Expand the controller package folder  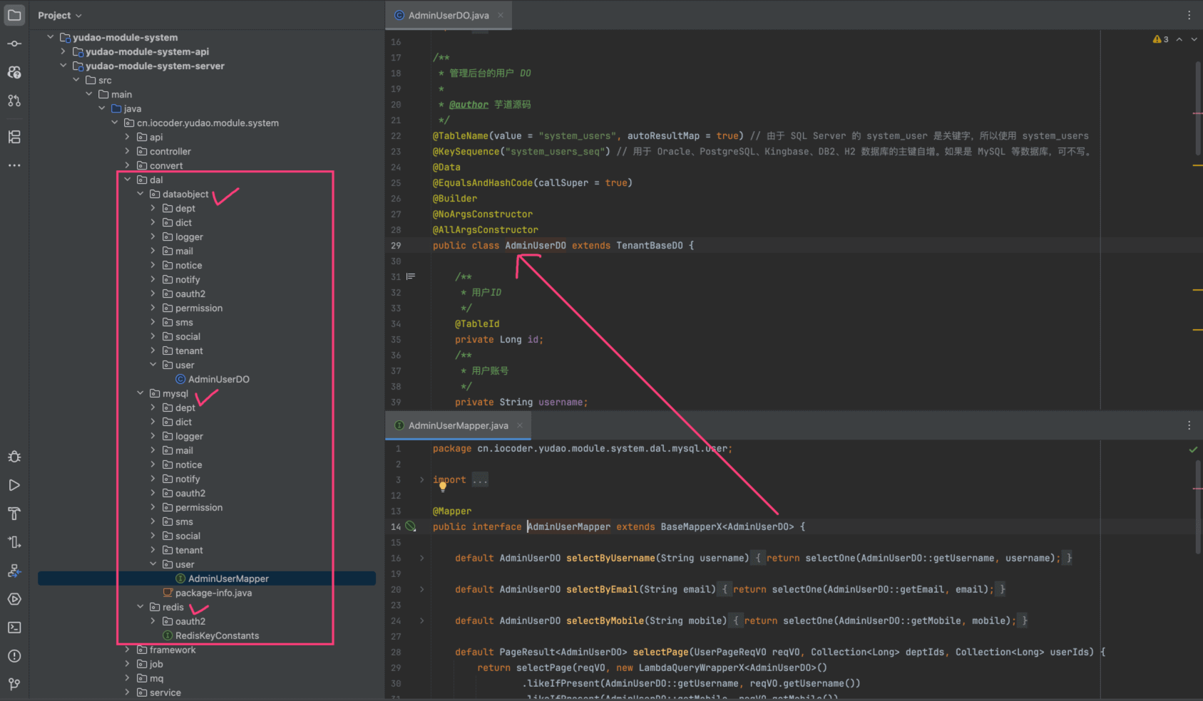[128, 151]
